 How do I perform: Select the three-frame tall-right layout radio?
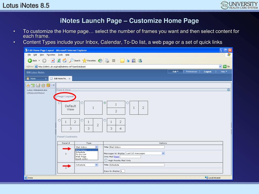coord(82,120)
